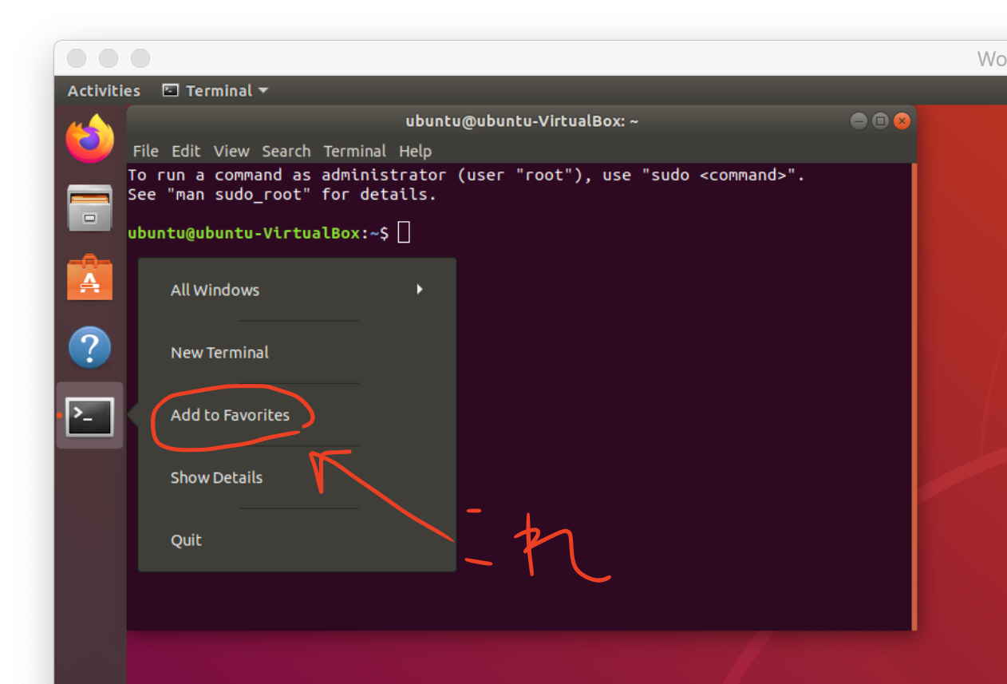Open the Files manager in dock
This screenshot has height=684, width=1007.
[x=89, y=208]
